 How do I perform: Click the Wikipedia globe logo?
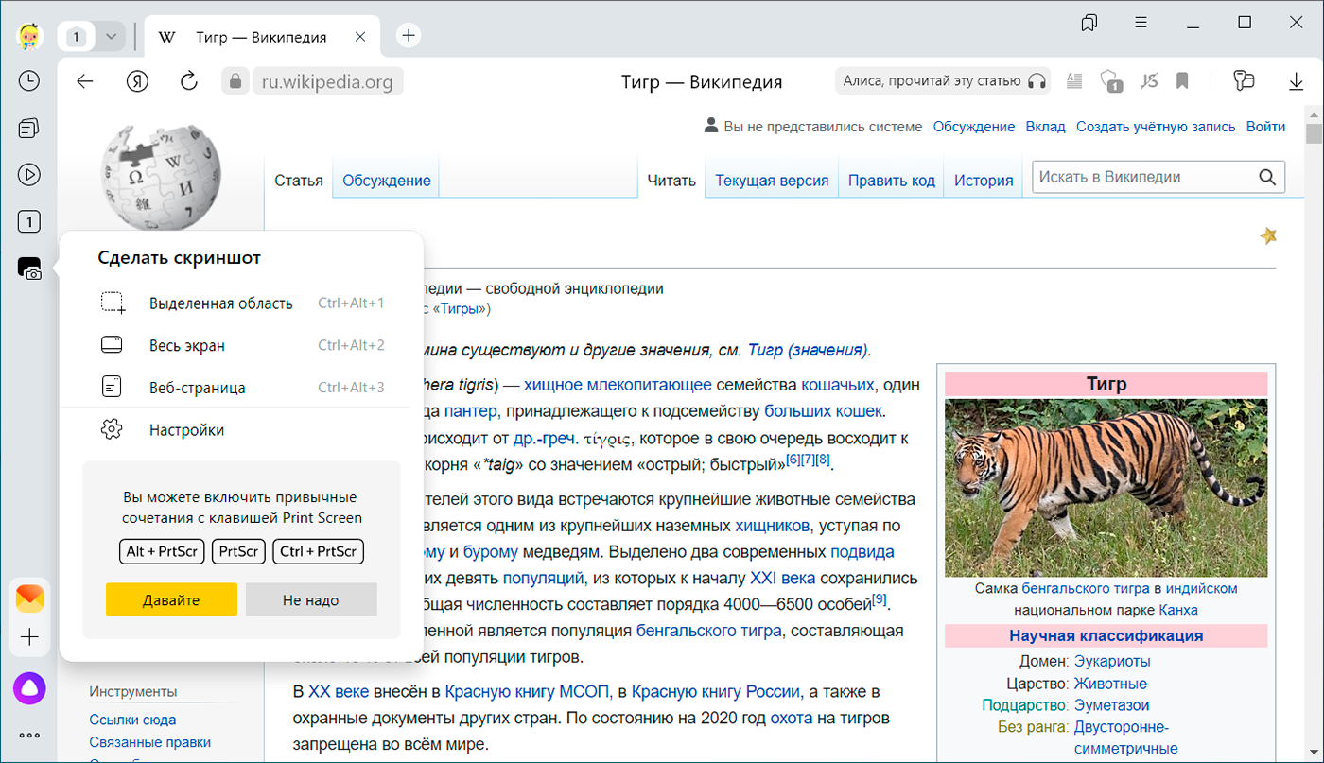161,180
